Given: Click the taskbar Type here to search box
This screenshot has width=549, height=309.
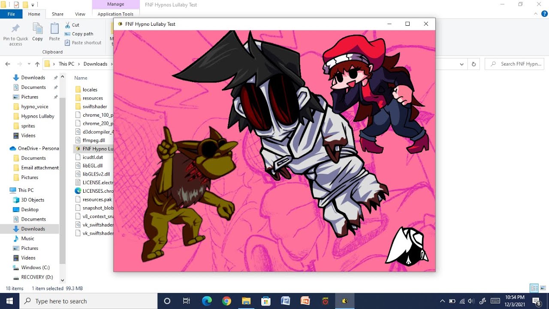Looking at the screenshot, I should point(88,301).
